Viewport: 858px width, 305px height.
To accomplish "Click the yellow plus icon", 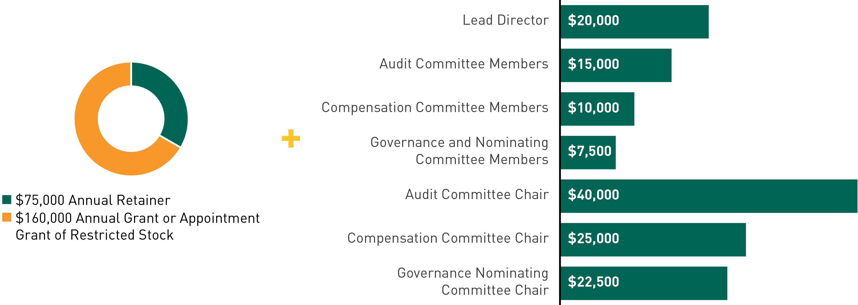I will [x=291, y=139].
